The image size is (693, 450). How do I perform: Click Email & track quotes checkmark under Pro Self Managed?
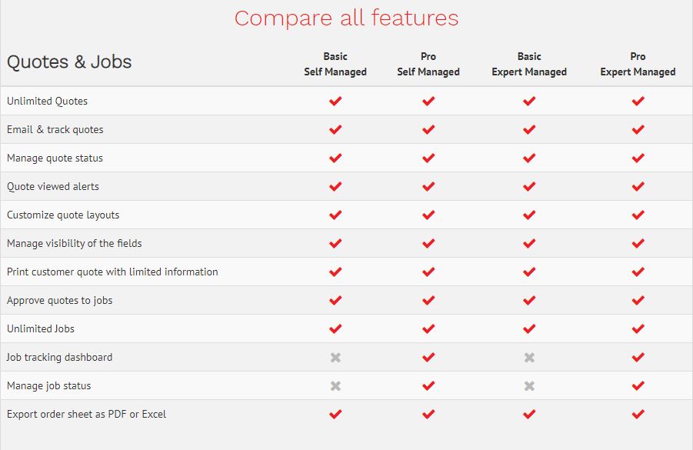point(428,129)
